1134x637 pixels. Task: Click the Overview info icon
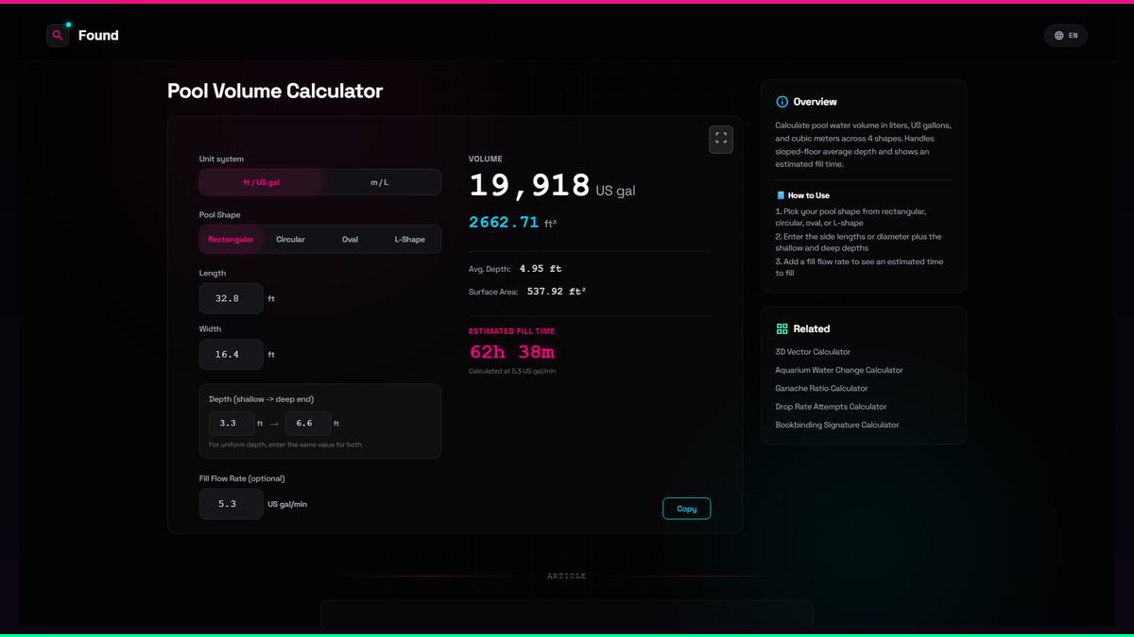tap(782, 102)
